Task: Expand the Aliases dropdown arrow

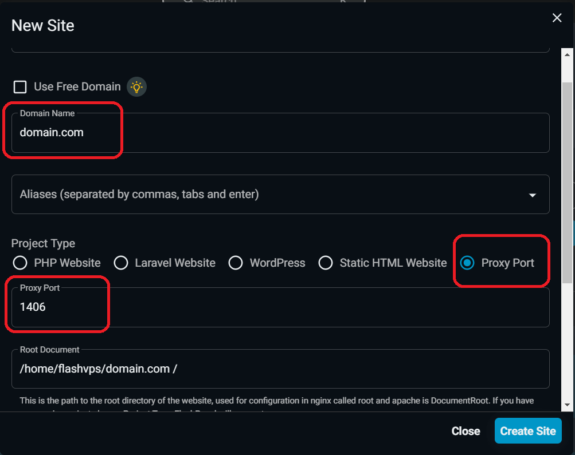Action: (533, 195)
